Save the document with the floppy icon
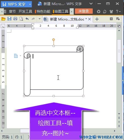124x140 pixels. [9, 19]
